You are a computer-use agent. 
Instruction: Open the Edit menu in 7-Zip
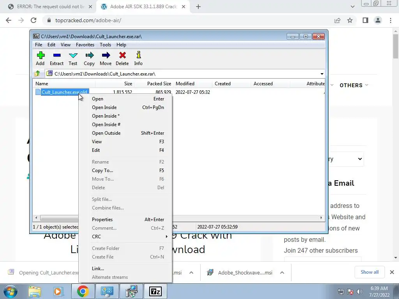tap(51, 45)
